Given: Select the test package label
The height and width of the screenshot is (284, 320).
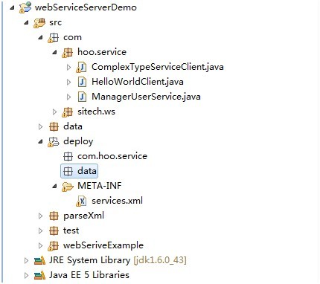Looking at the screenshot, I should pyautogui.click(x=71, y=230).
